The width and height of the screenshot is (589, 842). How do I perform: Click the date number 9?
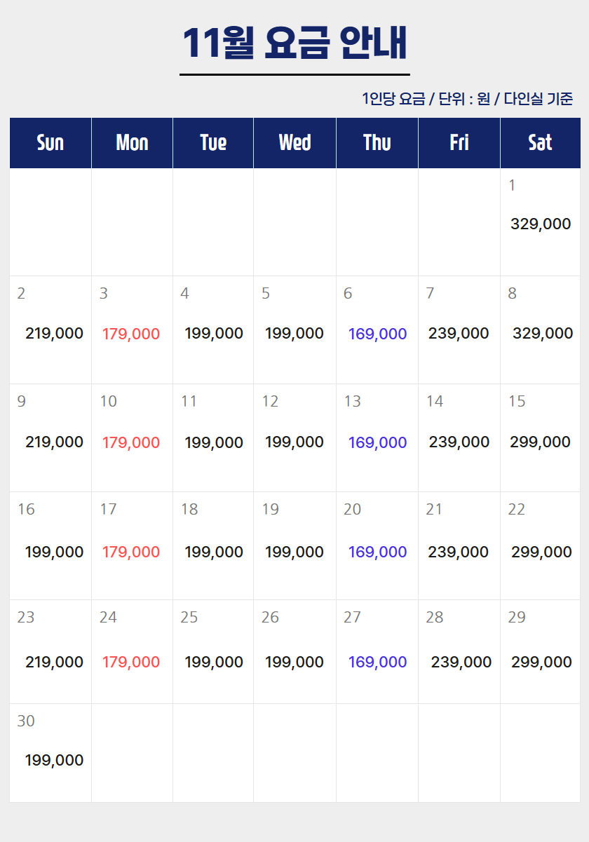(x=22, y=402)
